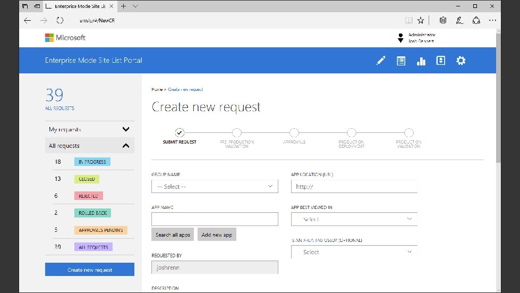Open the reading view book icon
Viewport: 520px width, 293px height.
pos(409,21)
